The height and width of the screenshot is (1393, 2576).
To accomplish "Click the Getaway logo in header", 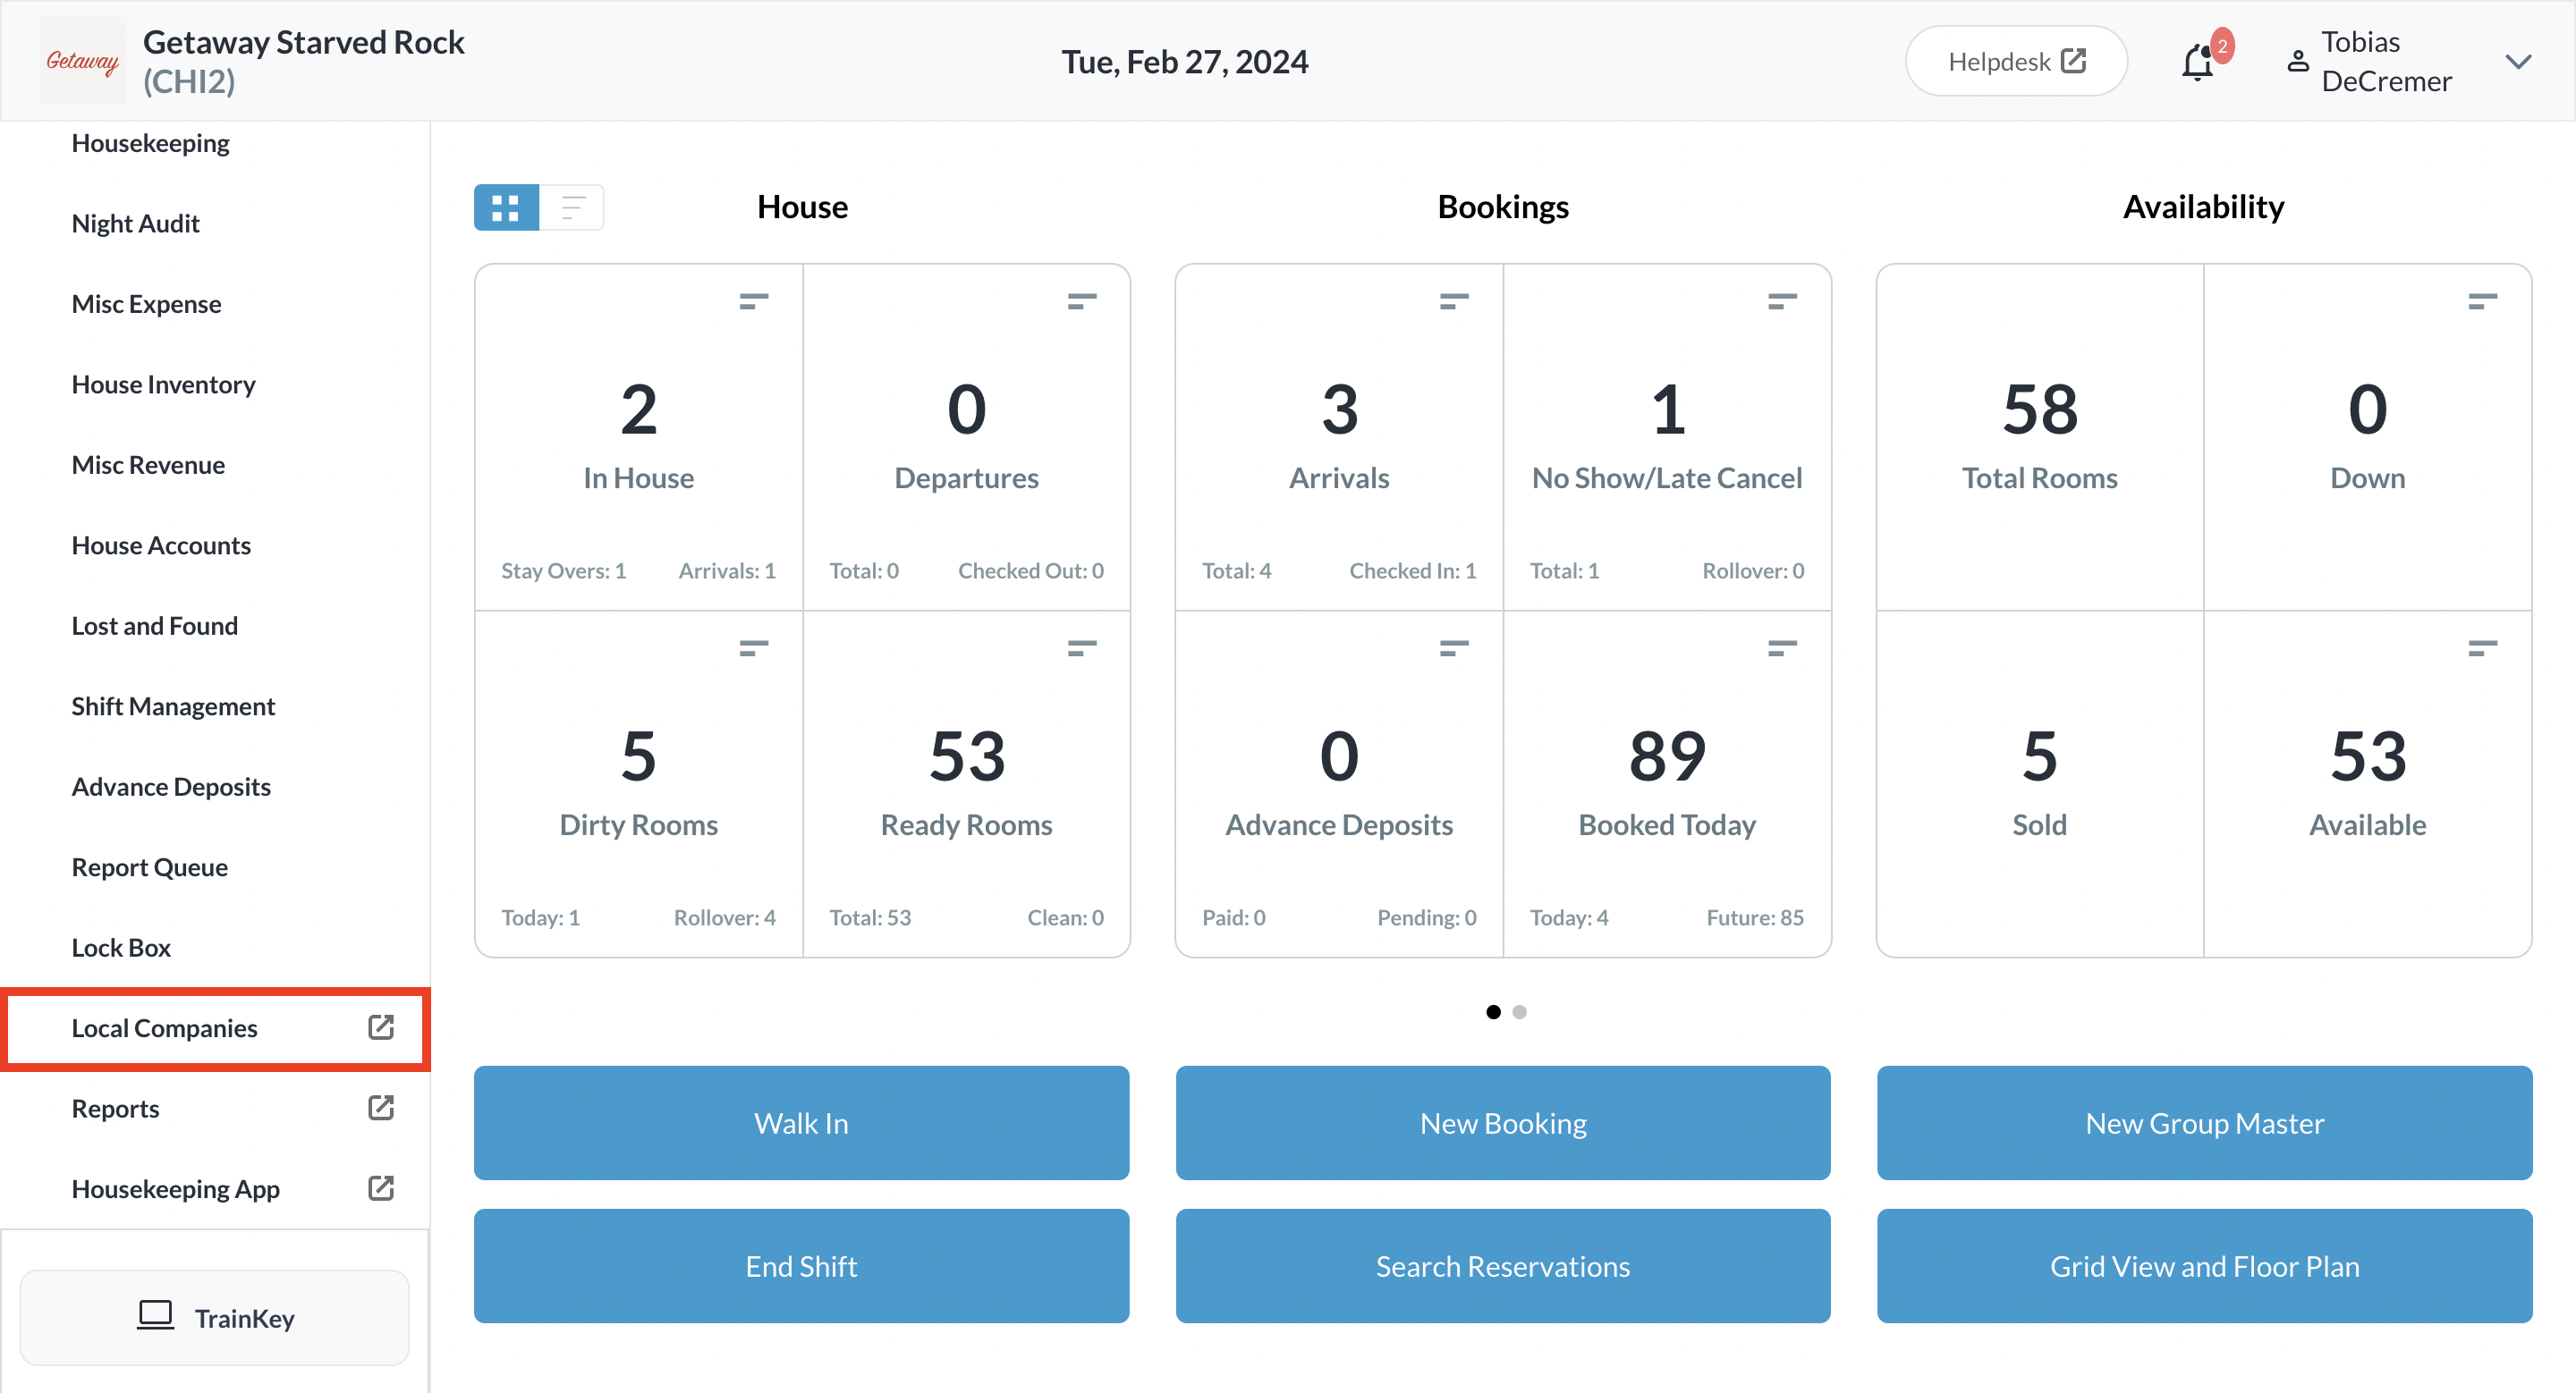I will (82, 61).
